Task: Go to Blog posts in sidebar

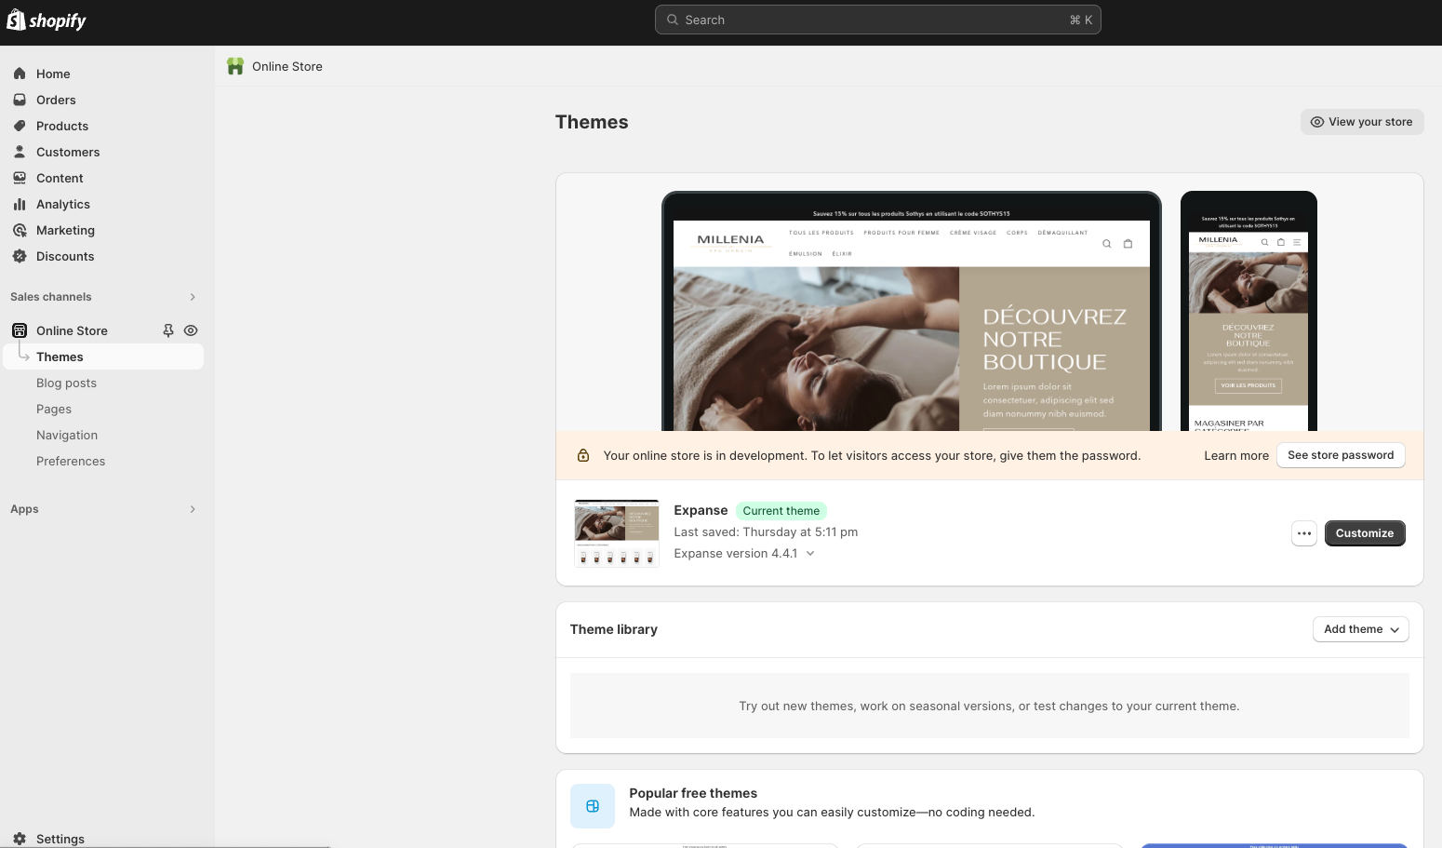Action: [66, 383]
